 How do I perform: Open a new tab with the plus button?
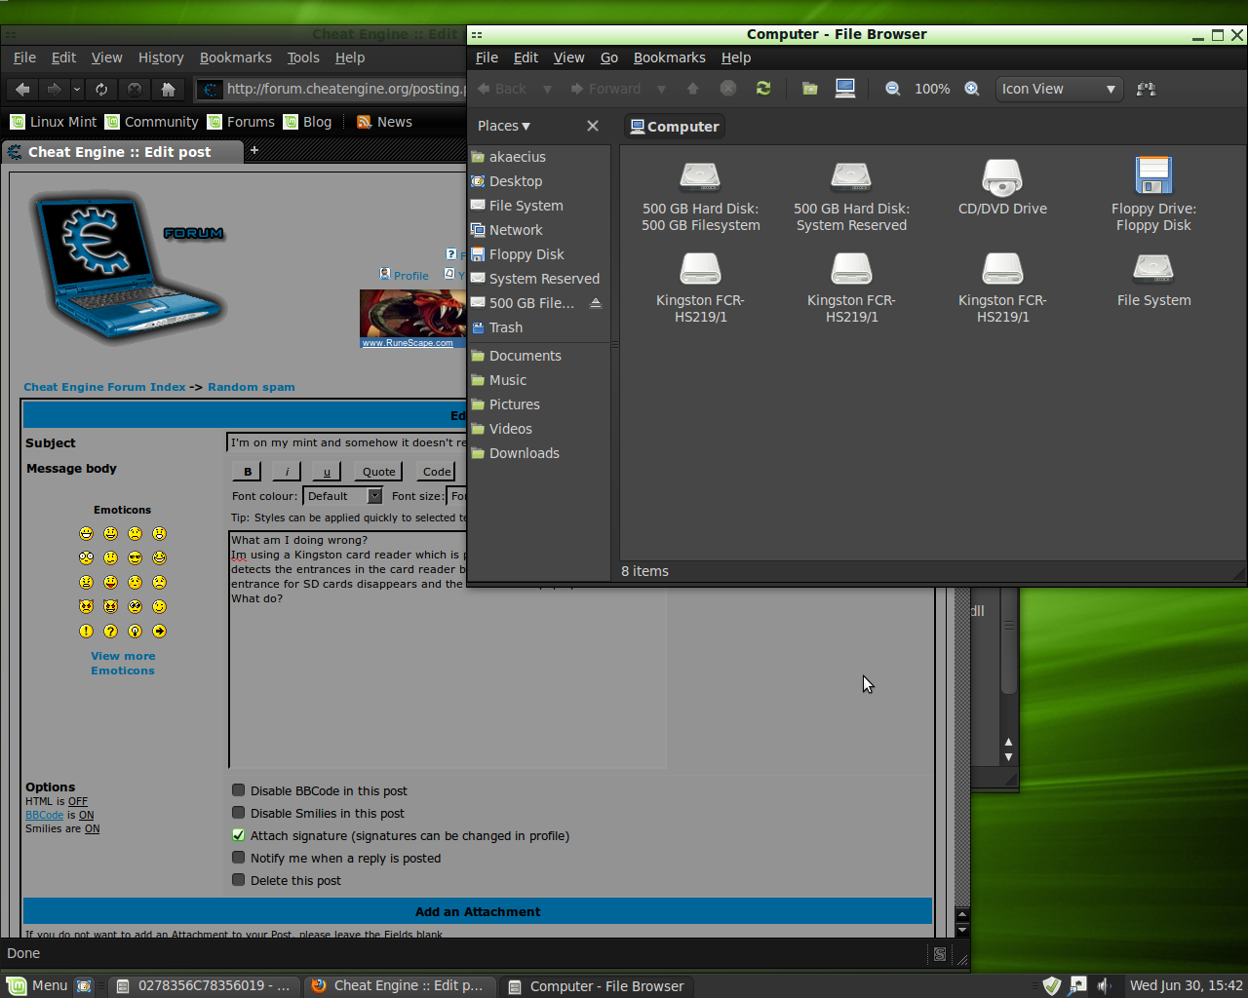[254, 150]
